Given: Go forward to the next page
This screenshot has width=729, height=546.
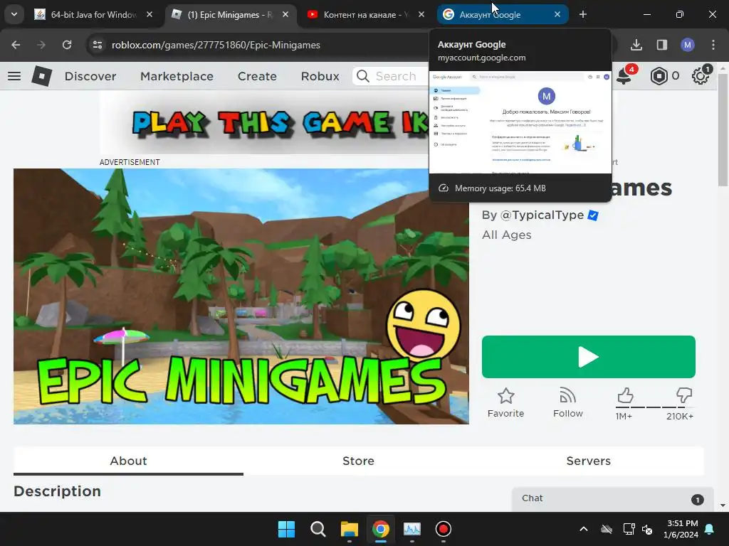Looking at the screenshot, I should (x=41, y=45).
